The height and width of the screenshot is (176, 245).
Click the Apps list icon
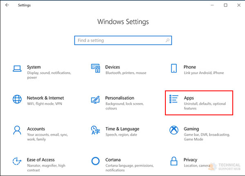174,99
